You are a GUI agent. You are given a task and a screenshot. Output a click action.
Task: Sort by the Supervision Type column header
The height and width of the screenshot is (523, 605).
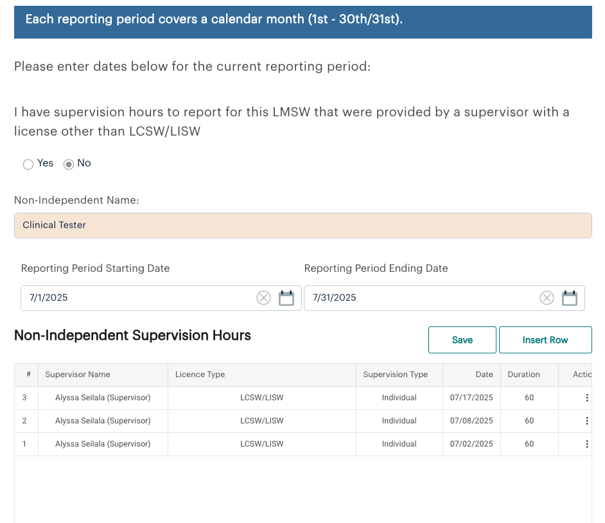pos(399,375)
